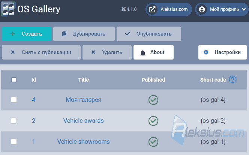The height and width of the screenshot is (155, 249).
Task: Open Настройки with the gear icon
Action: click(x=222, y=52)
